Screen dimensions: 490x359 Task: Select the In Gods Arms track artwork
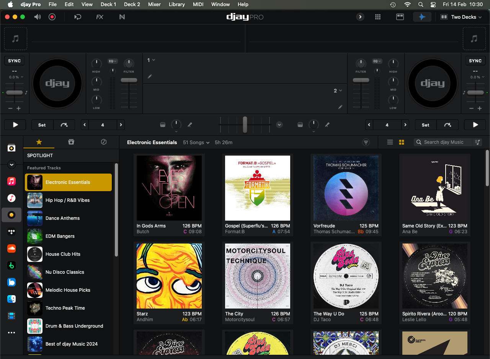169,188
